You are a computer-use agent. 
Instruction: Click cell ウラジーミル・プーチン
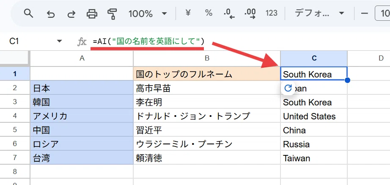click(x=207, y=144)
